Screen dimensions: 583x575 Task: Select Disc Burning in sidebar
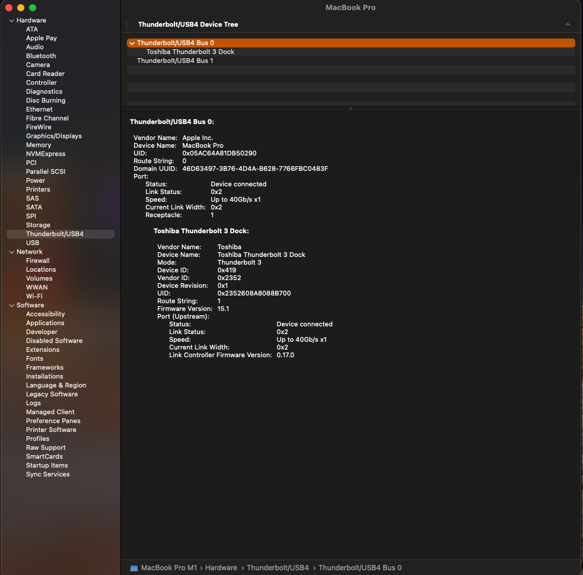pos(46,100)
